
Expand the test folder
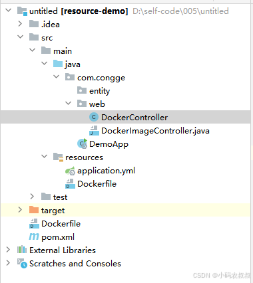pos(32,196)
